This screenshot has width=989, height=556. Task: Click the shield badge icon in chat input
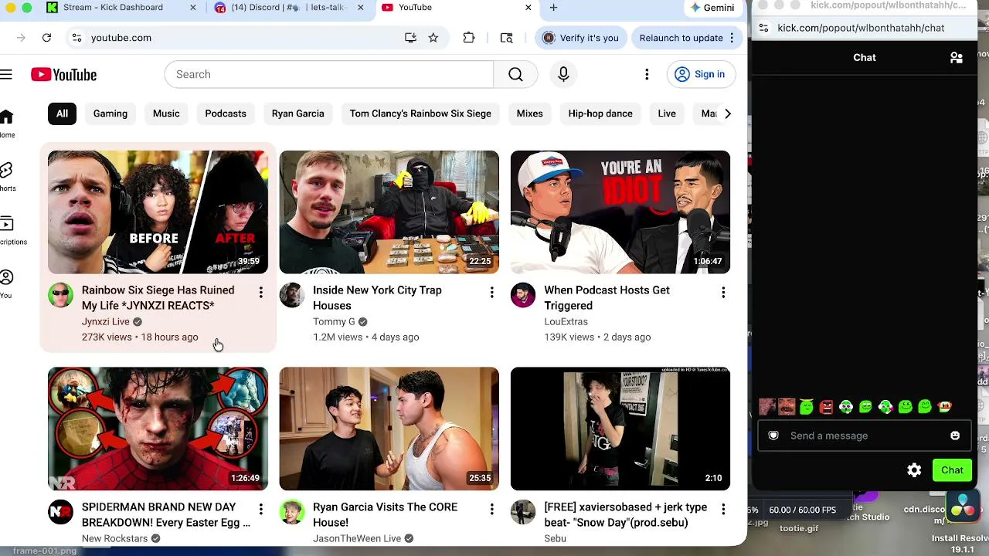click(773, 436)
